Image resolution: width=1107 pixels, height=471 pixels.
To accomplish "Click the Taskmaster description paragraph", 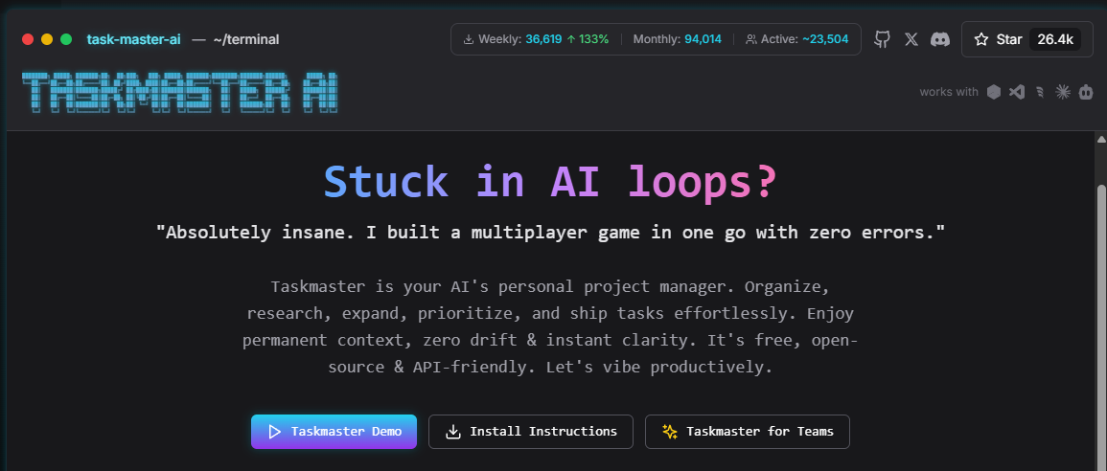I will coord(551,326).
